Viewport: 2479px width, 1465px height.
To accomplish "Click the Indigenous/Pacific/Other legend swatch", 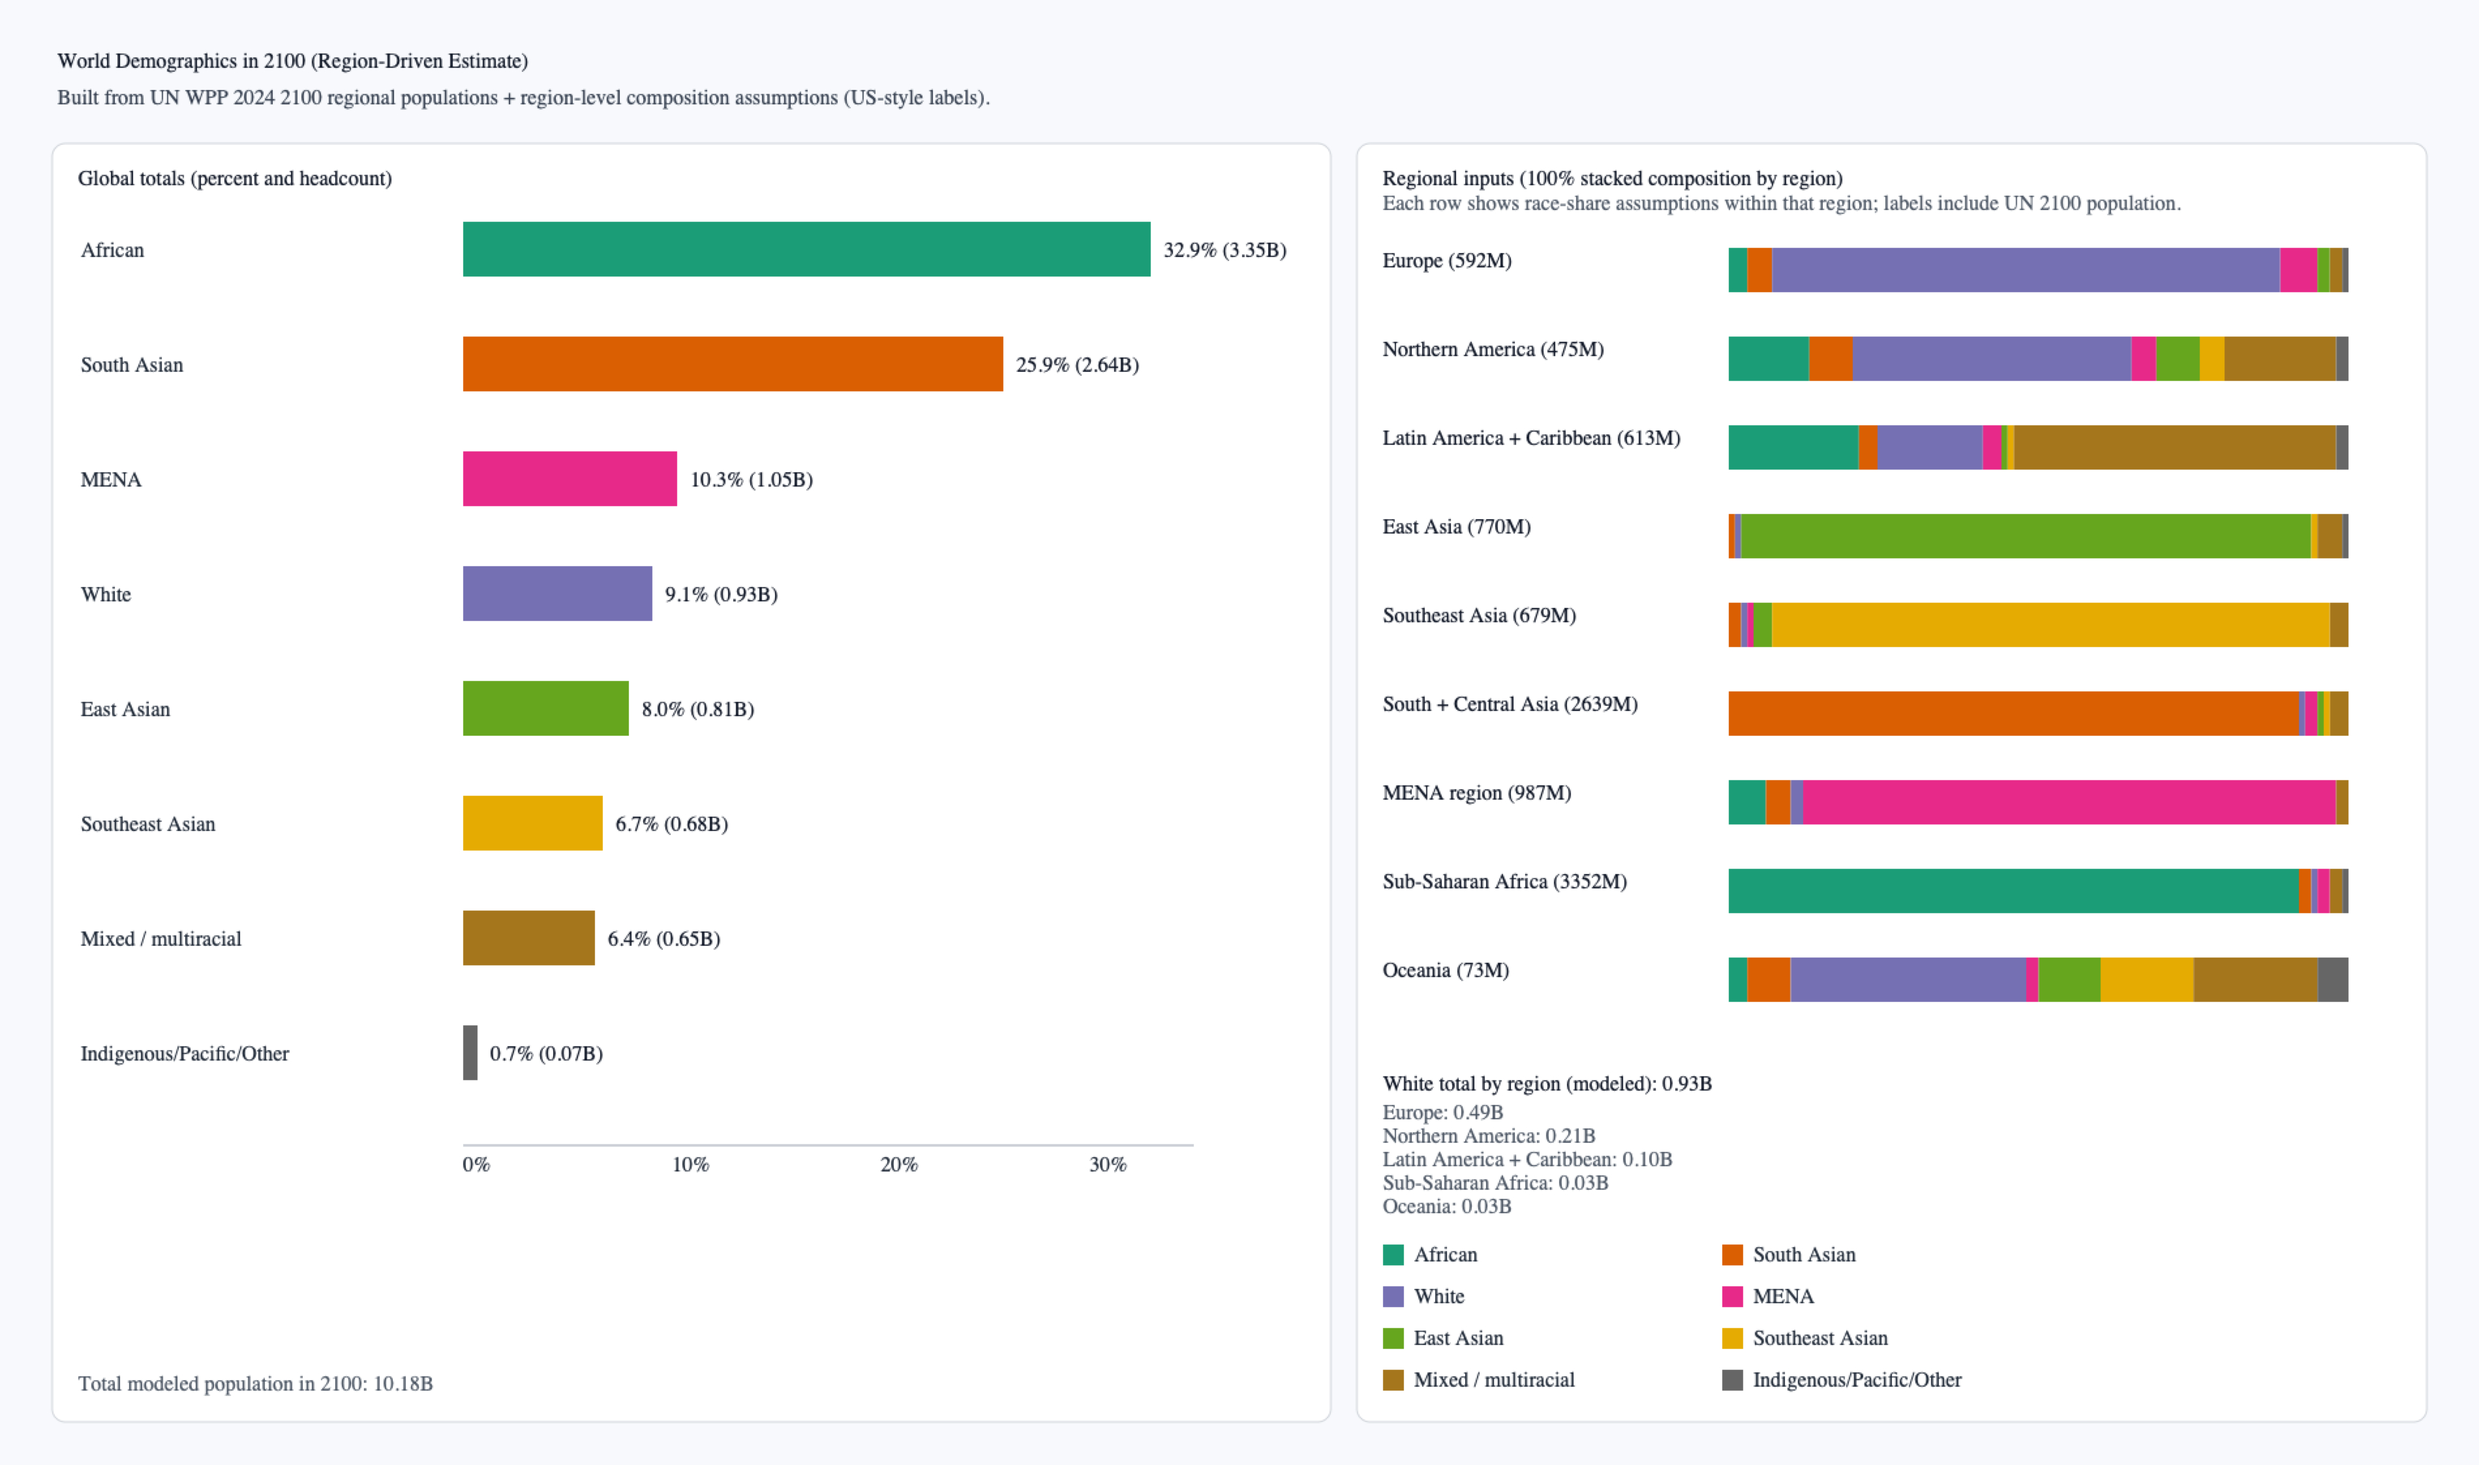I will point(1731,1380).
